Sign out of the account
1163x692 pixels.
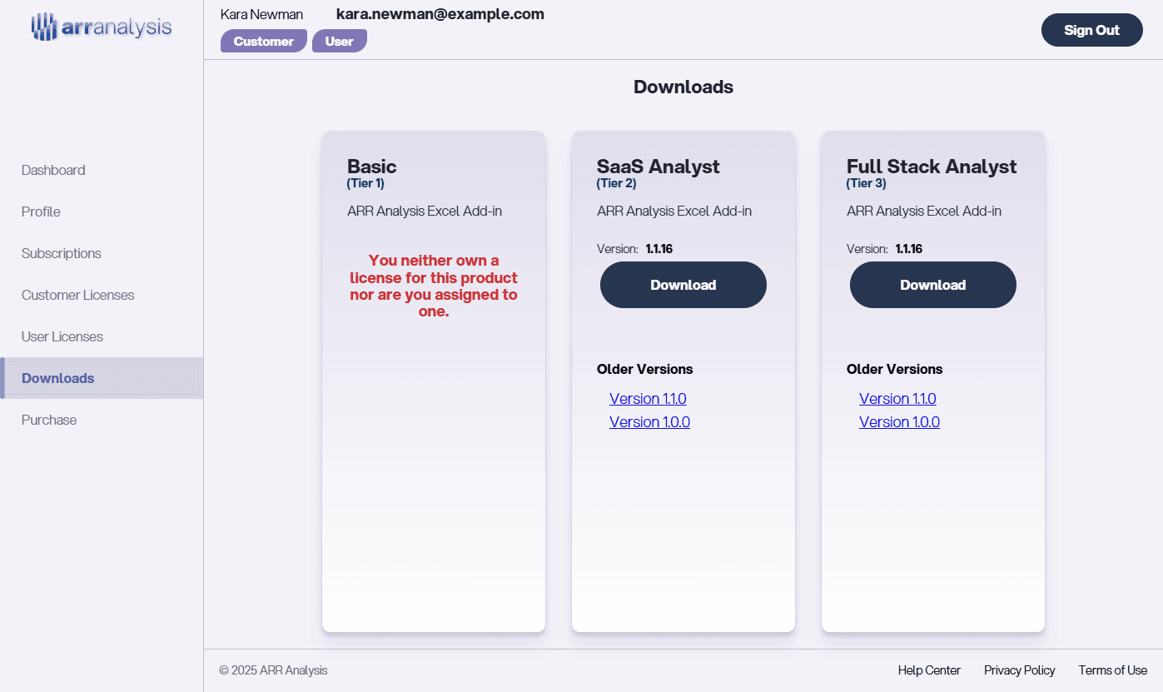pos(1091,29)
